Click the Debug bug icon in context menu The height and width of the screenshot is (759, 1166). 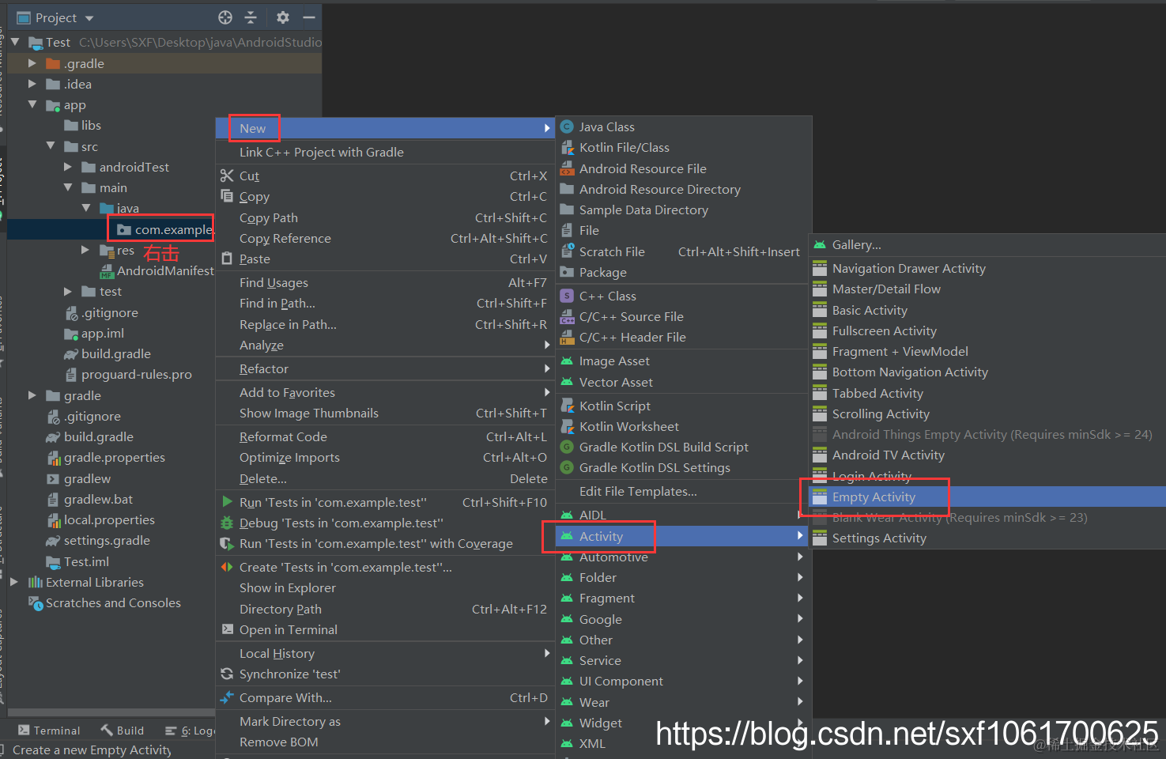(227, 523)
